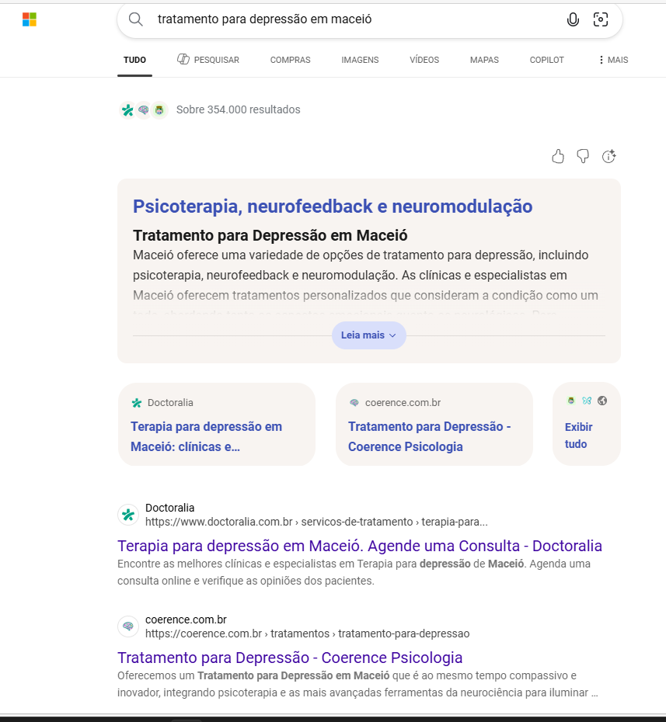The width and height of the screenshot is (666, 722).
Task: Open result Terapia para depressão em Maceió Doctoralia
Action: click(x=360, y=546)
